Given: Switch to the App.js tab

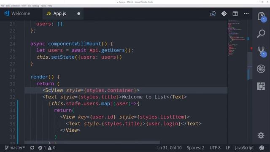Looking at the screenshot, I should [x=63, y=14].
